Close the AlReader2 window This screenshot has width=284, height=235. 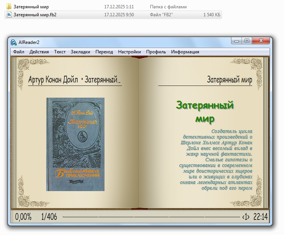point(261,41)
